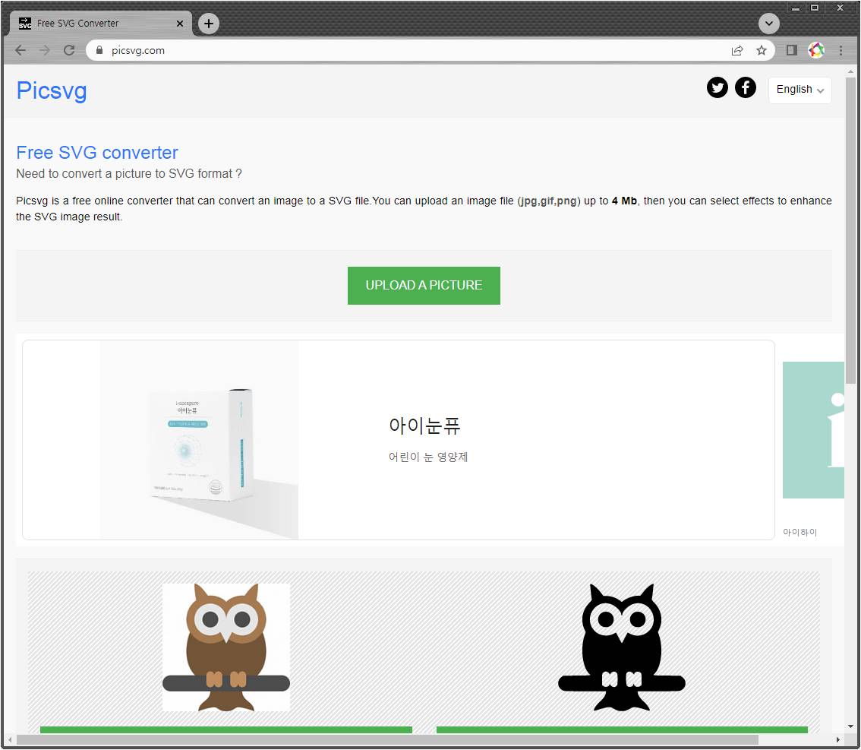Open the tab search chevron button
The height and width of the screenshot is (750, 861).
coord(768,24)
